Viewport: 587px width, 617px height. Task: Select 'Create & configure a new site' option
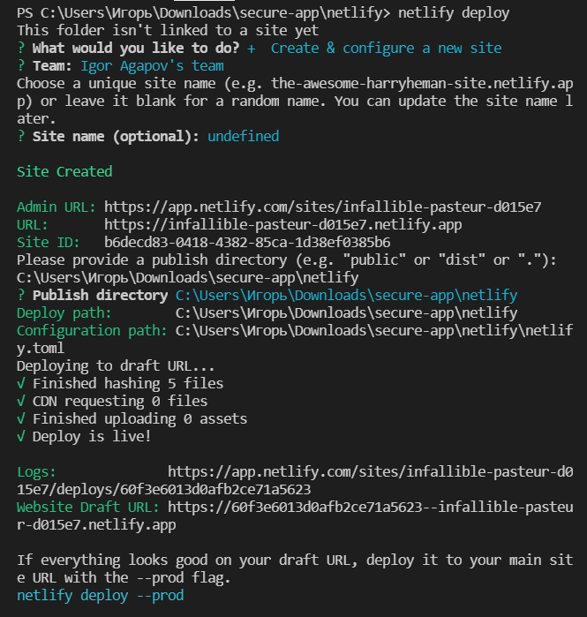[386, 49]
